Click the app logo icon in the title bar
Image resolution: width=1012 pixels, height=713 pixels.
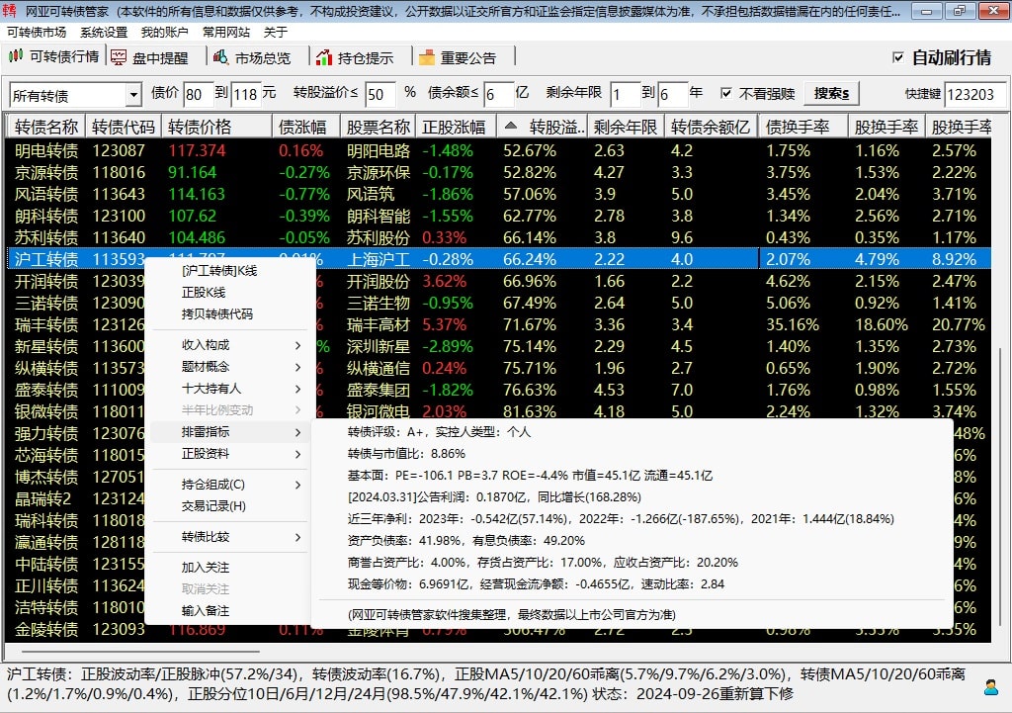[9, 10]
